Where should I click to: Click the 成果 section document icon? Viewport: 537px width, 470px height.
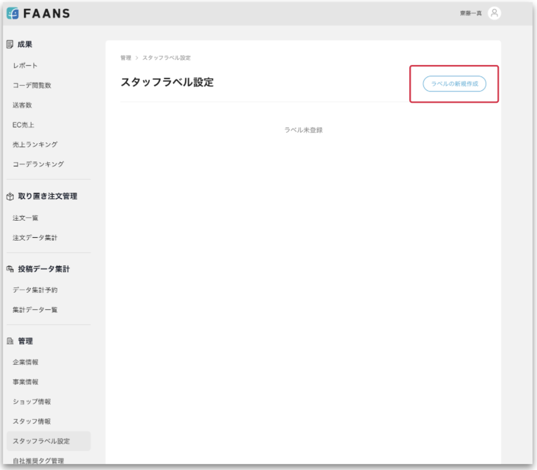(x=10, y=45)
